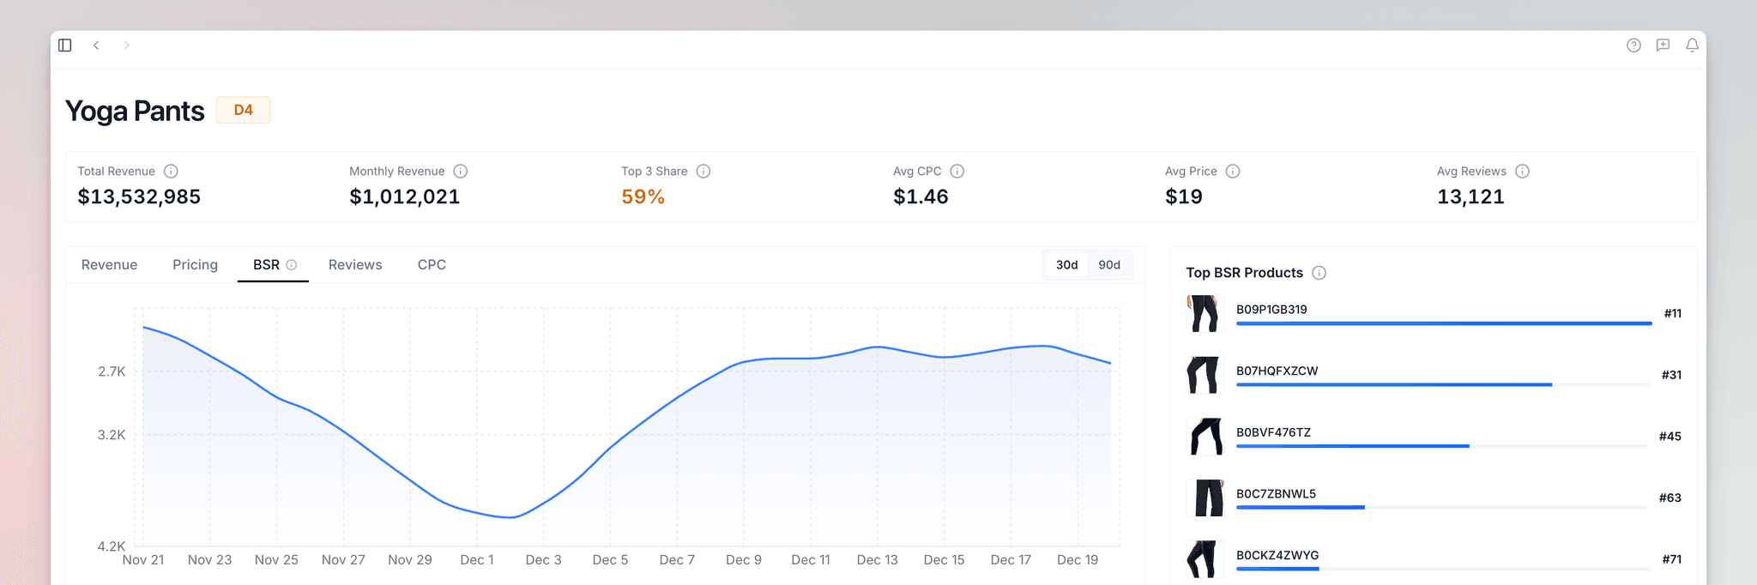Click the 59% top 3 share value
Screen dimensions: 1757x585
pyautogui.click(x=643, y=197)
